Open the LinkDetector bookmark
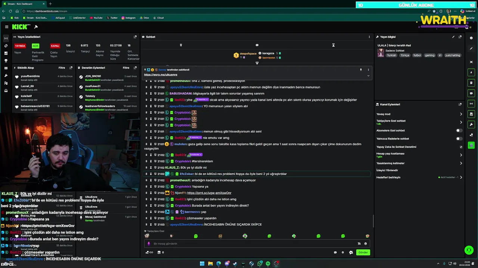 [77, 18]
